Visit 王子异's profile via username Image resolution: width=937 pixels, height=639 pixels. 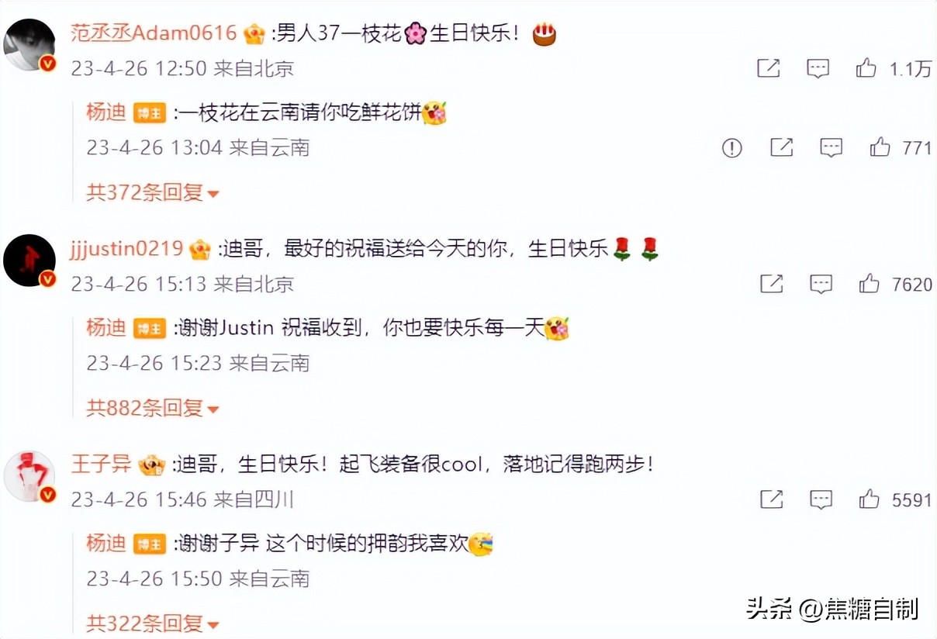tap(101, 464)
